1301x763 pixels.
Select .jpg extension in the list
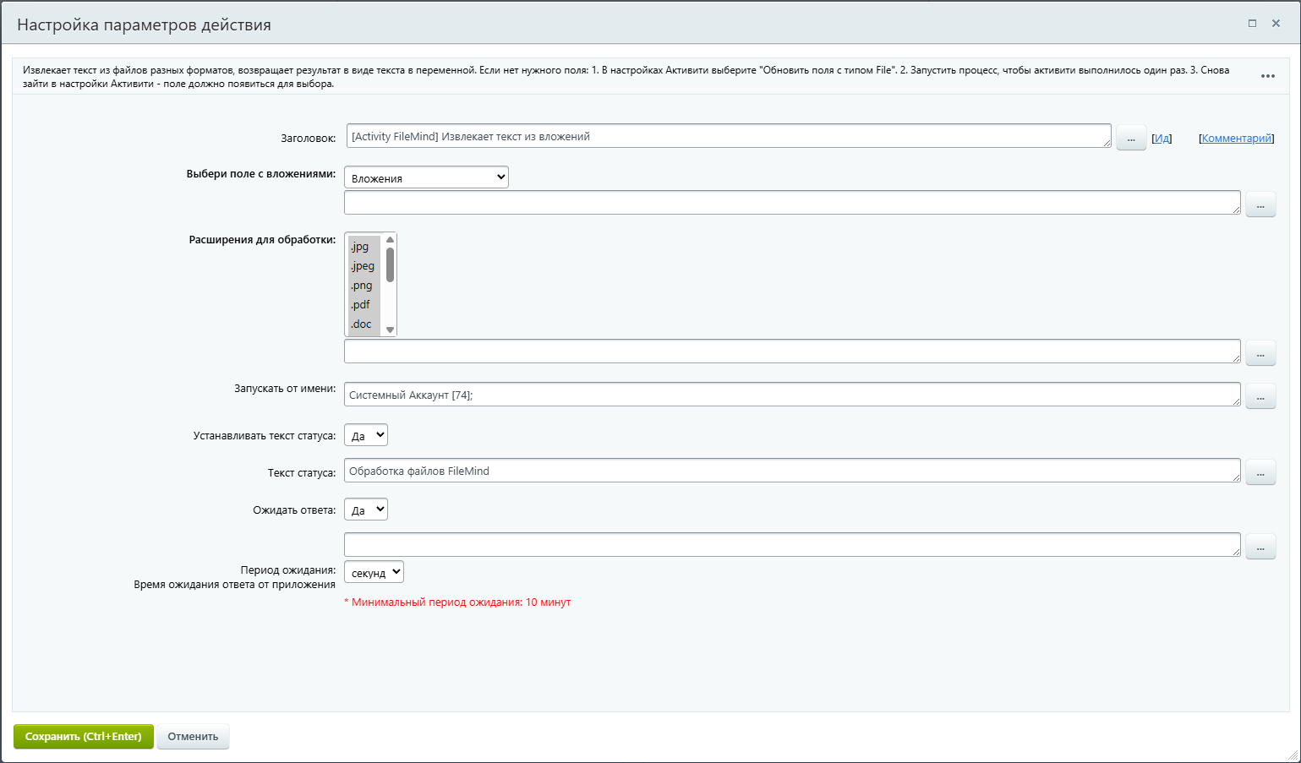[x=361, y=247]
